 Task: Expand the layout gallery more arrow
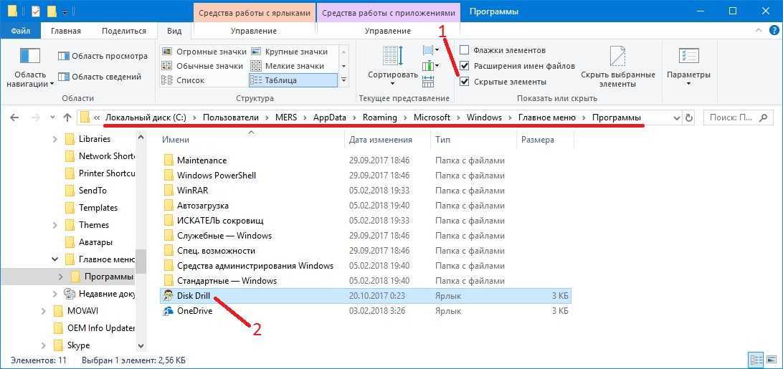tap(343, 80)
